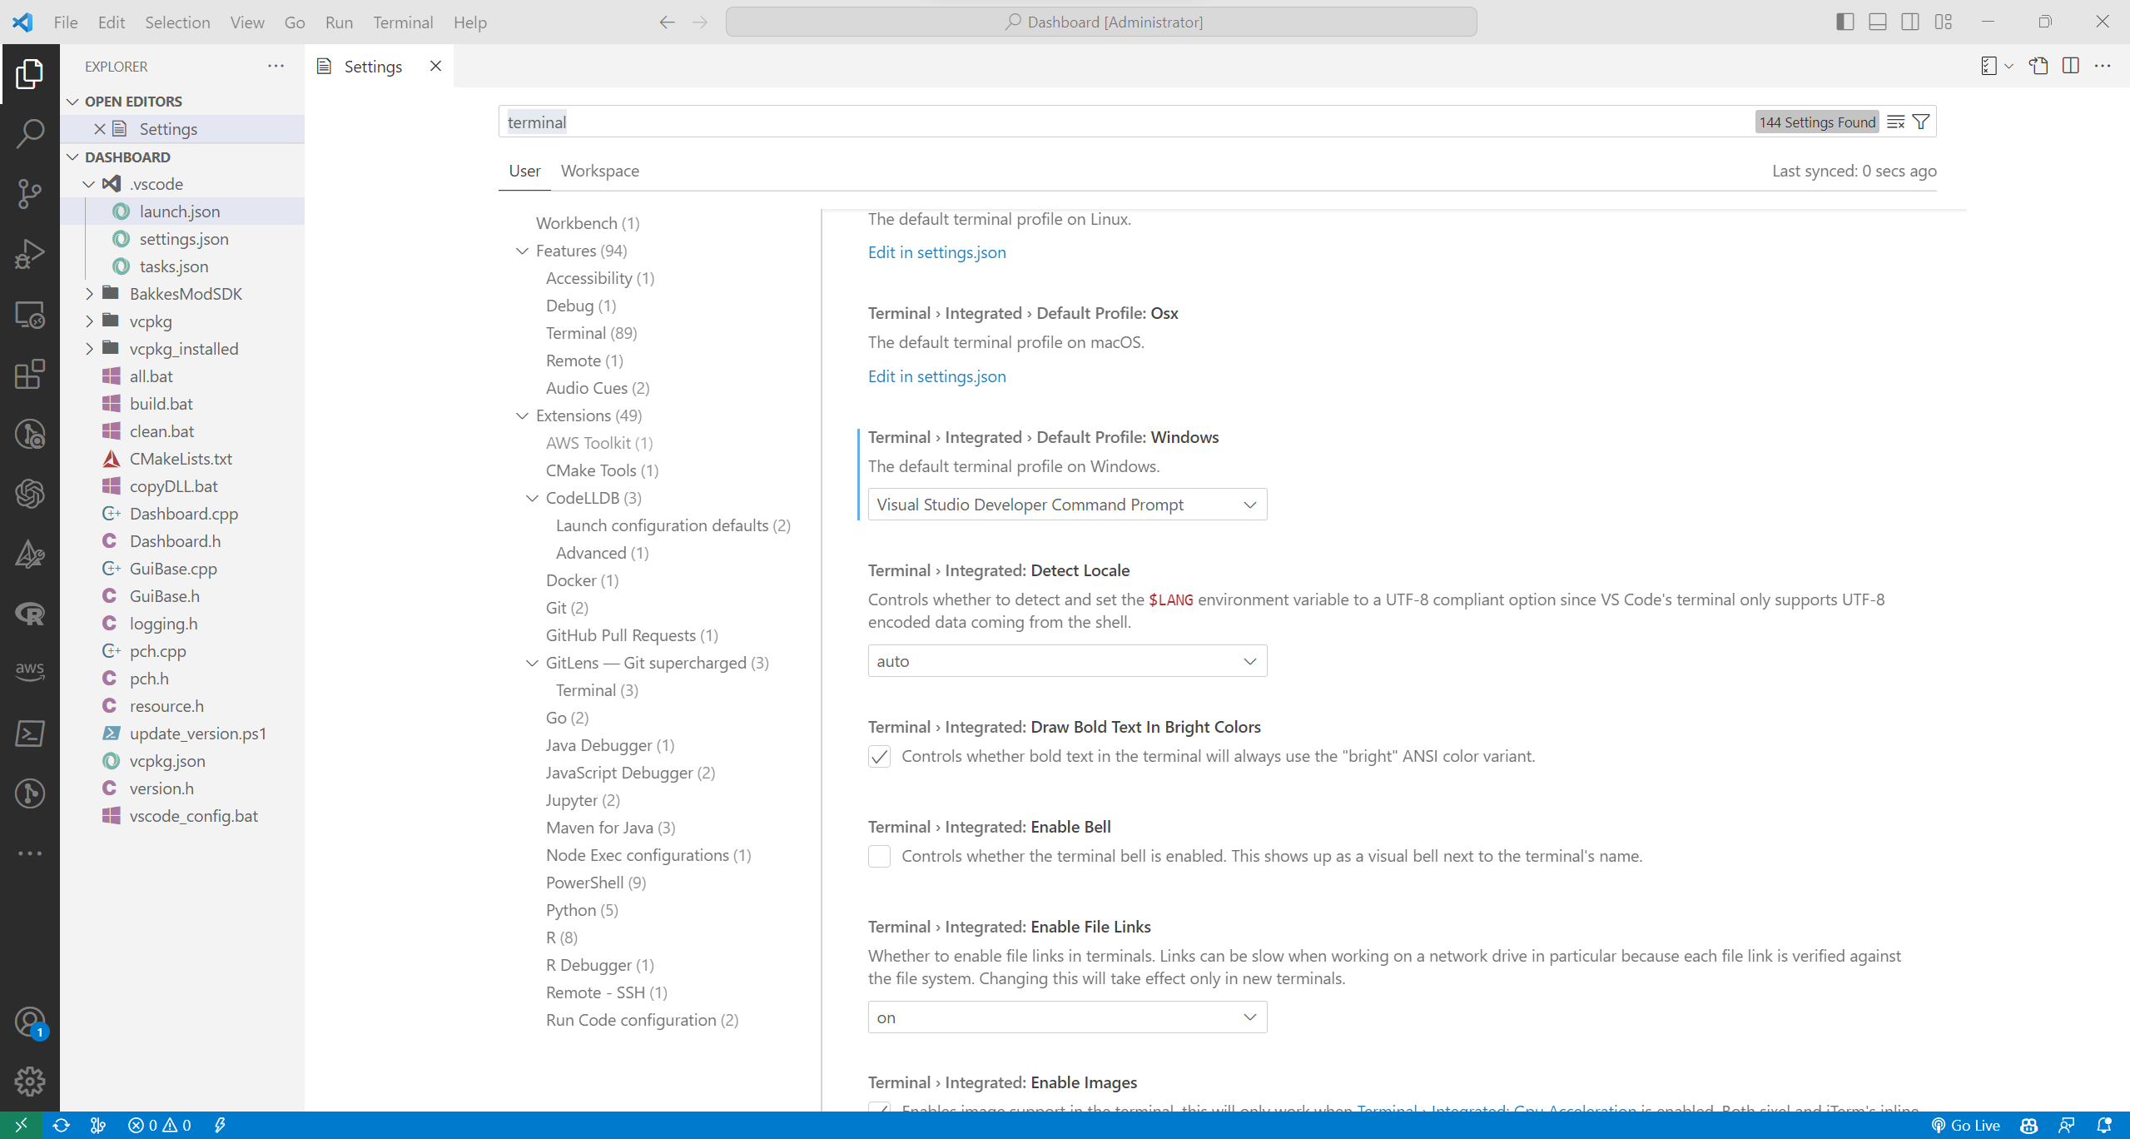Click the settings filter funnel icon
Screen dimensions: 2130x1139
tap(1921, 122)
